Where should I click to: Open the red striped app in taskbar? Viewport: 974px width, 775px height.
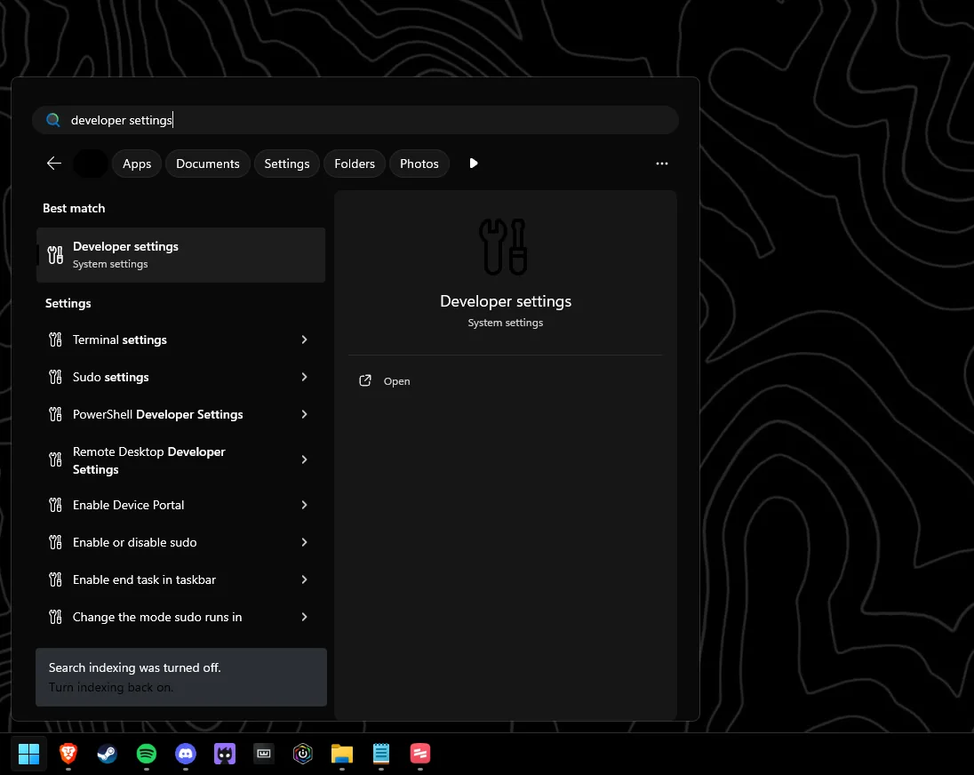[x=420, y=754]
